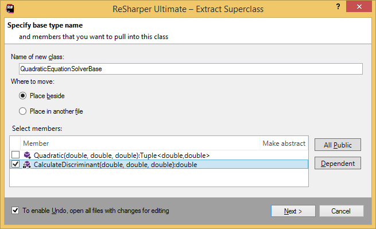Focus the Name of new class field
This screenshot has height=229, width=376.
(191, 69)
